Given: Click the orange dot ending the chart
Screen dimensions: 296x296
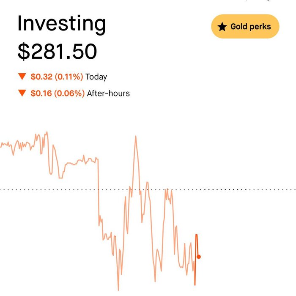Looking at the screenshot, I should pyautogui.click(x=199, y=257).
